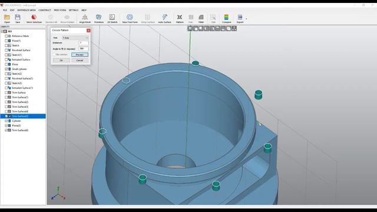The width and height of the screenshot is (377, 212).
Task: Create a New Free Form surface
Action: (130, 18)
